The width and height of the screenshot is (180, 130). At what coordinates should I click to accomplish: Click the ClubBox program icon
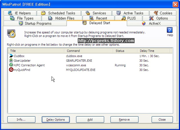click(x=11, y=56)
